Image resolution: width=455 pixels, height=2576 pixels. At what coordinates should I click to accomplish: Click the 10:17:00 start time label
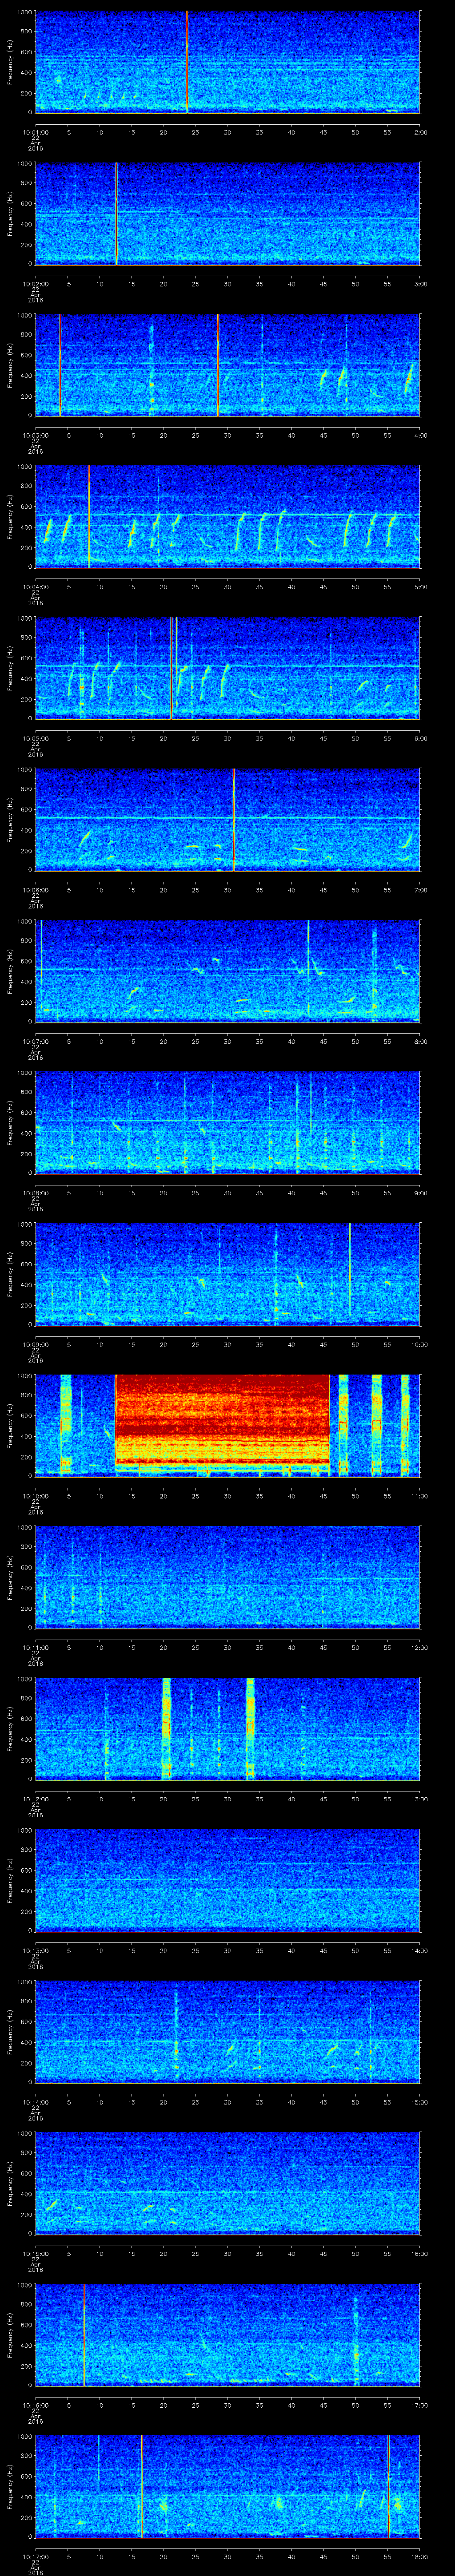point(35,2557)
